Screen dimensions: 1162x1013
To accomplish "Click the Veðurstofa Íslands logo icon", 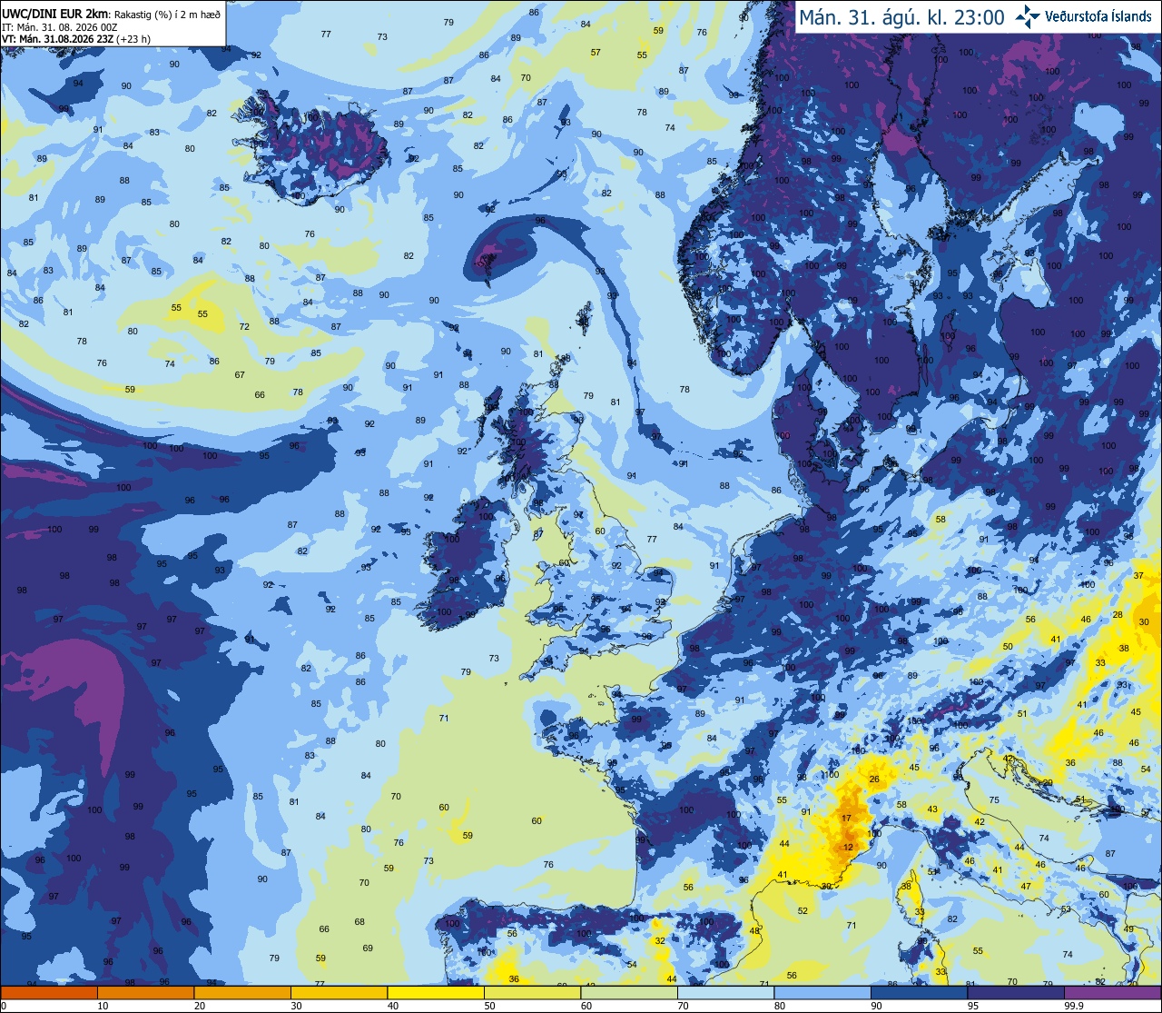I will click(1028, 16).
